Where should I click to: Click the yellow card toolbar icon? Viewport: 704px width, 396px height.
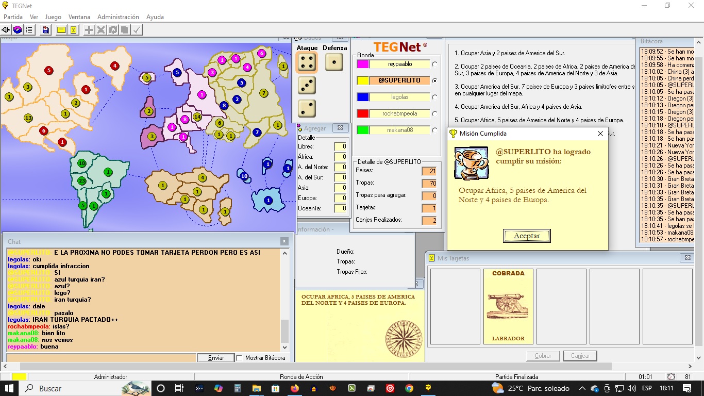pyautogui.click(x=61, y=30)
